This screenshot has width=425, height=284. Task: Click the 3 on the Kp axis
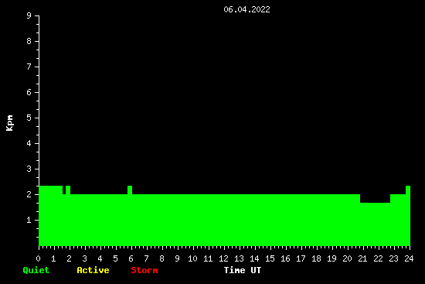coord(29,169)
